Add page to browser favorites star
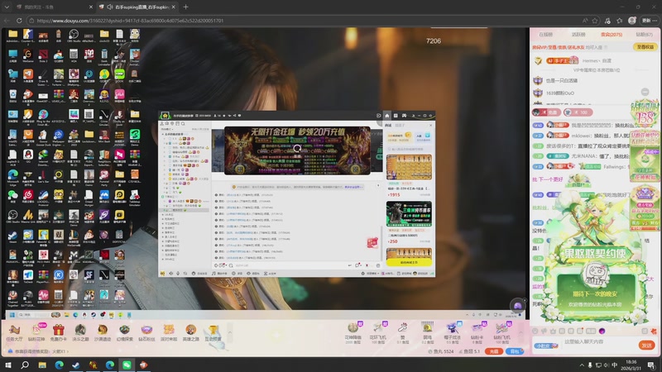Image resolution: width=662 pixels, height=372 pixels. pyautogui.click(x=595, y=20)
